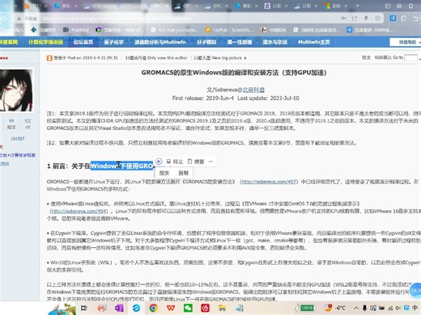Click the password key icon in address bar
Viewport: 421px width, 315px height.
343,19
